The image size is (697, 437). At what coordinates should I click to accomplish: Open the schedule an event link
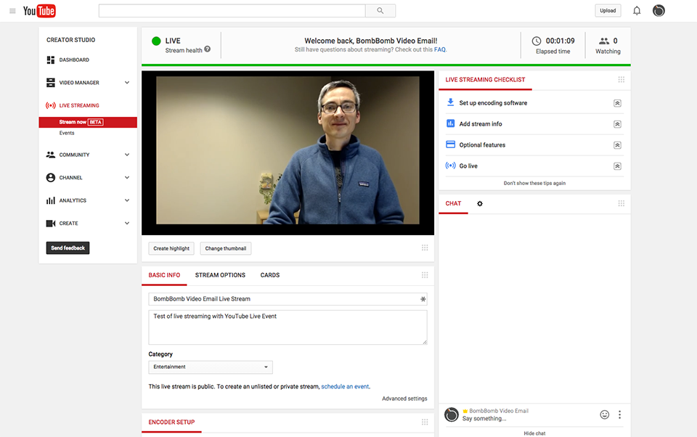click(x=345, y=387)
